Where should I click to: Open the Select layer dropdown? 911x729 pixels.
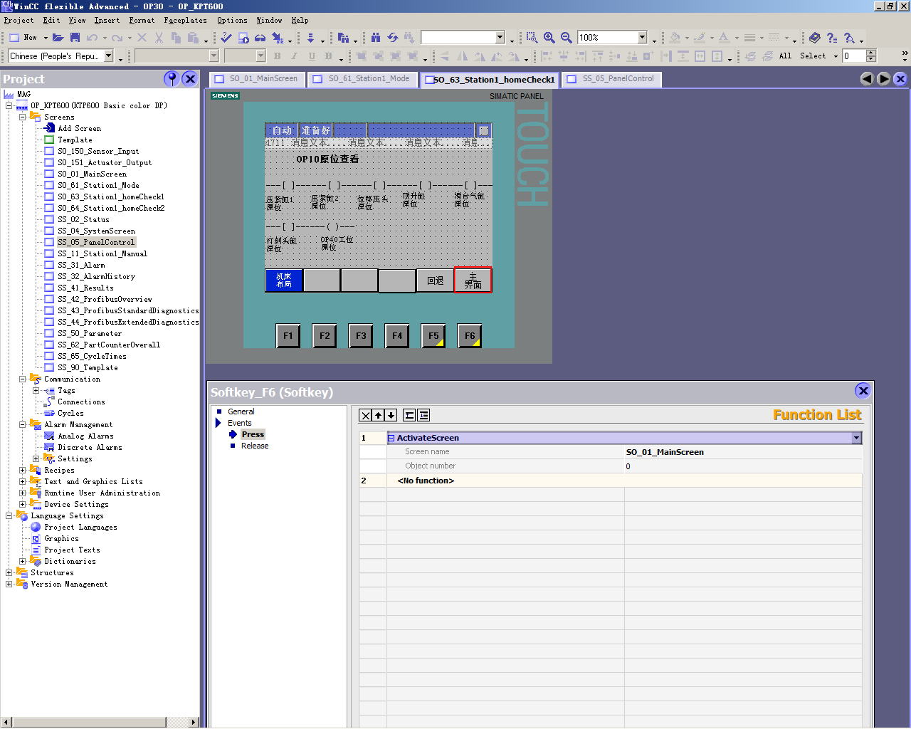(x=836, y=56)
